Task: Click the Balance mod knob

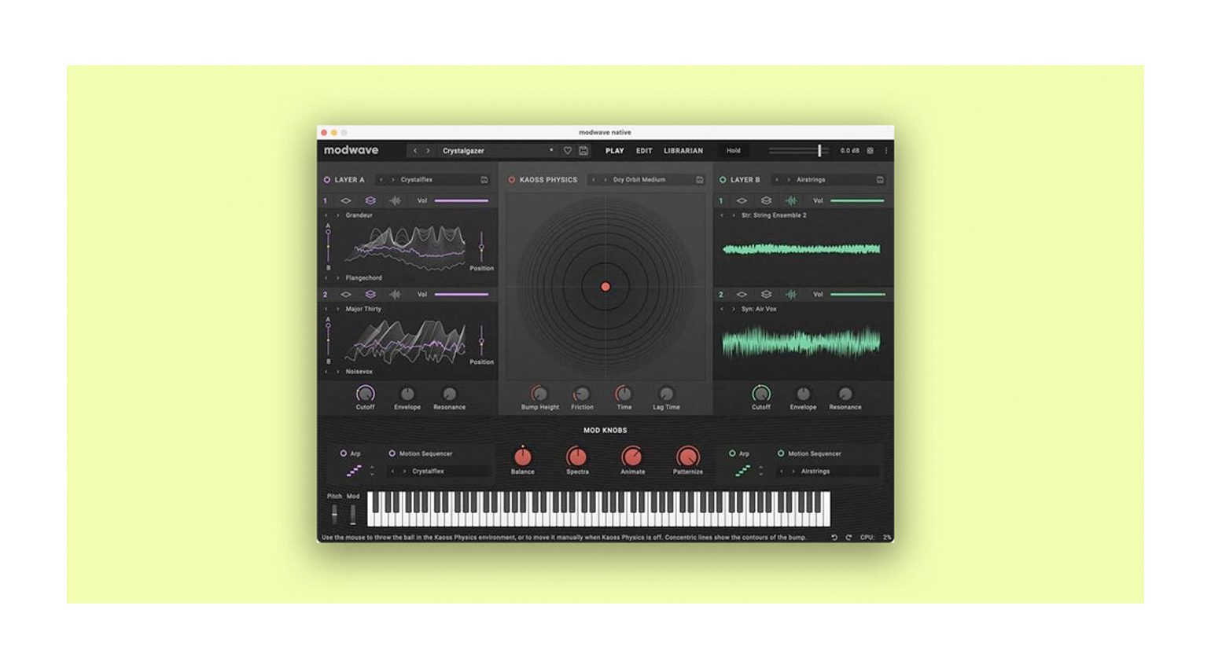Action: coord(522,457)
